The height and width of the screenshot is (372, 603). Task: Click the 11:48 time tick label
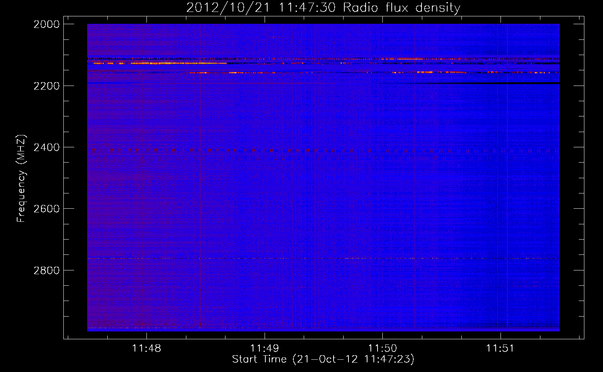146,348
